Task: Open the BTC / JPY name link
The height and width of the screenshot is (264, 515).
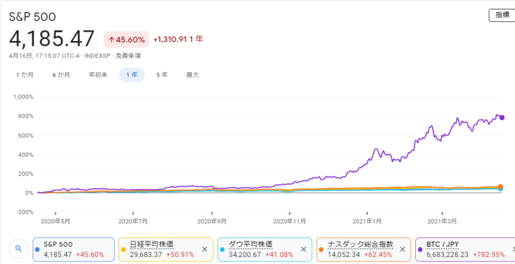Action: tap(442, 244)
